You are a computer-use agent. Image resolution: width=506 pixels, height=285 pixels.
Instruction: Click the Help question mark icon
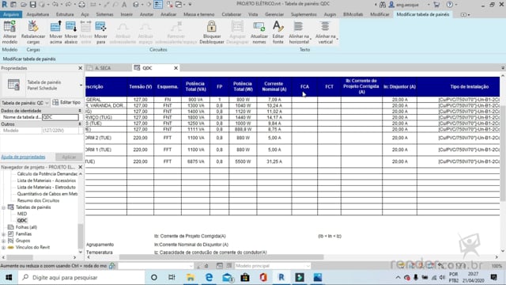tap(450, 5)
